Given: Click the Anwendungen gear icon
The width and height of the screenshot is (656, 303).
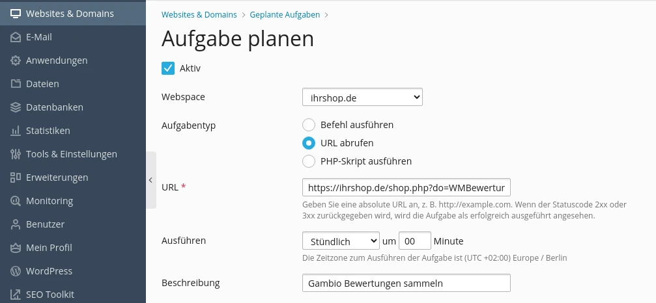Looking at the screenshot, I should pyautogui.click(x=16, y=60).
